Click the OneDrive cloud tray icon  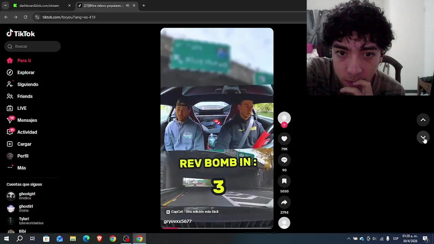click(362, 239)
